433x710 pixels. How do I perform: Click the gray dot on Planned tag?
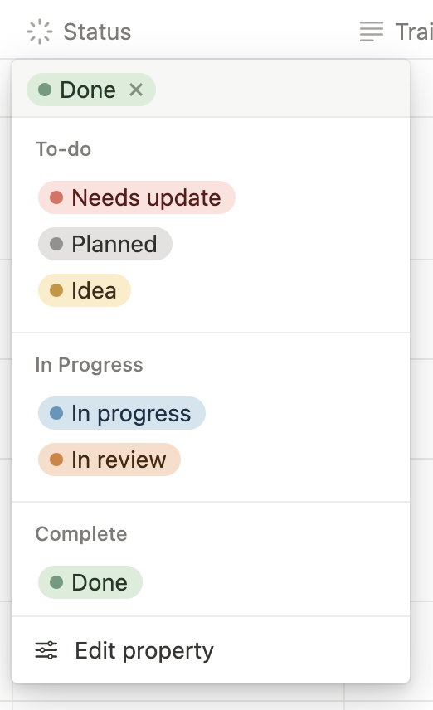pos(56,244)
